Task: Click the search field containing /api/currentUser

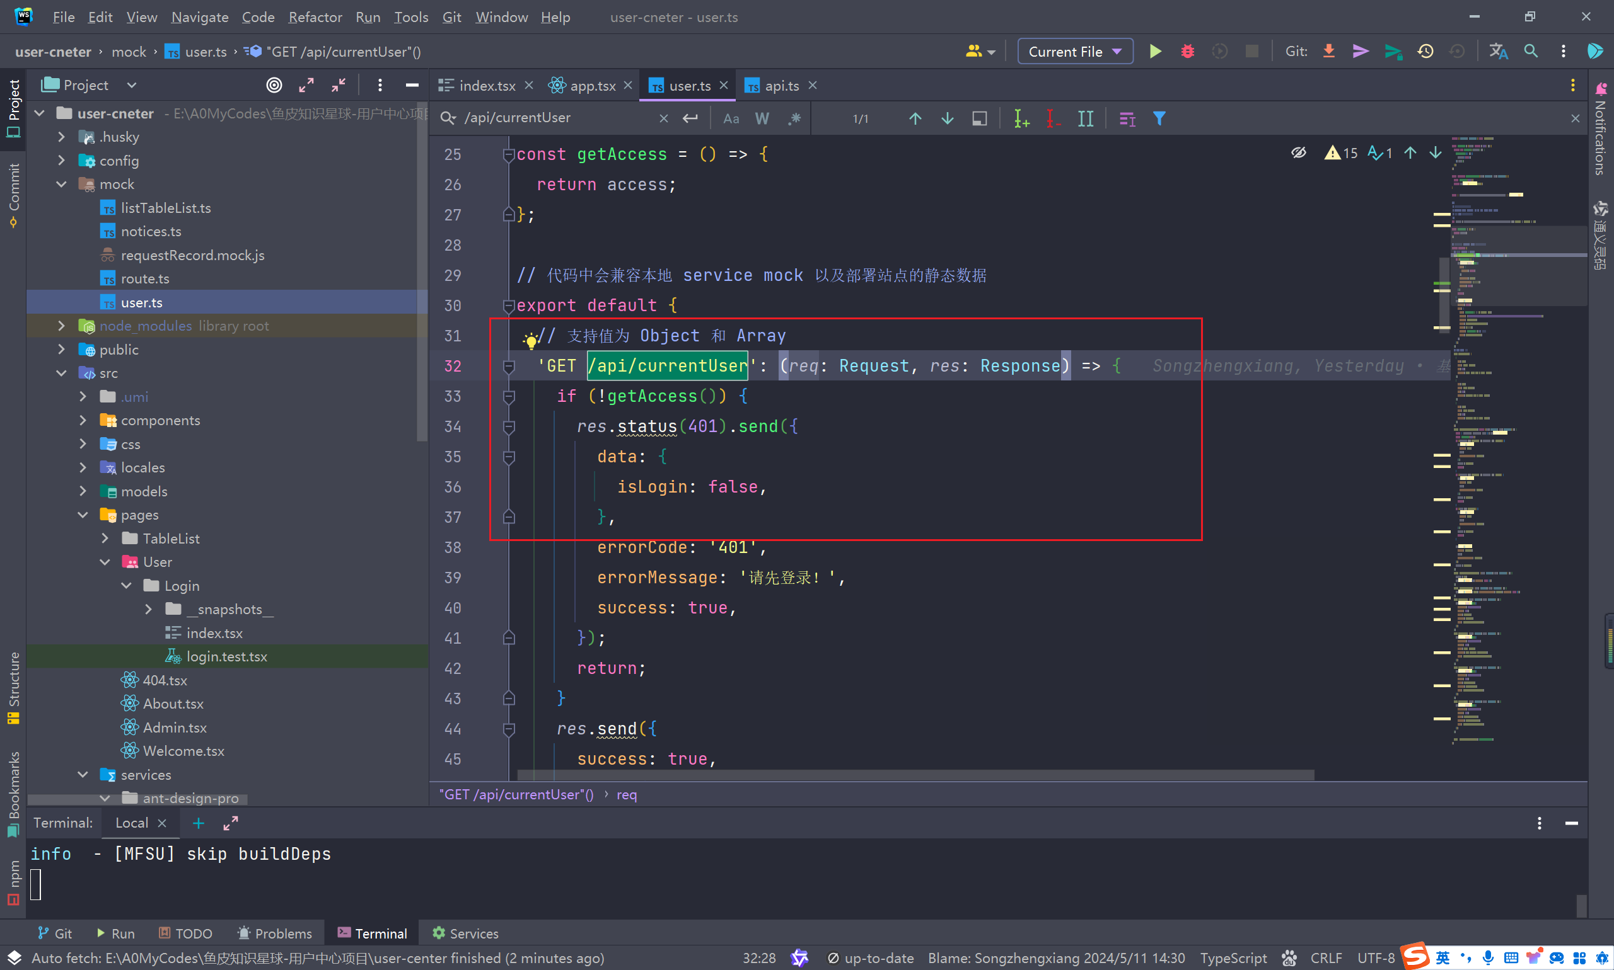Action: (557, 118)
